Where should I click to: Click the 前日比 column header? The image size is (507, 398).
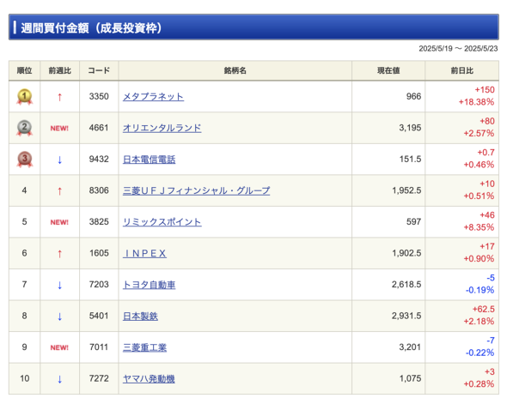pyautogui.click(x=462, y=70)
